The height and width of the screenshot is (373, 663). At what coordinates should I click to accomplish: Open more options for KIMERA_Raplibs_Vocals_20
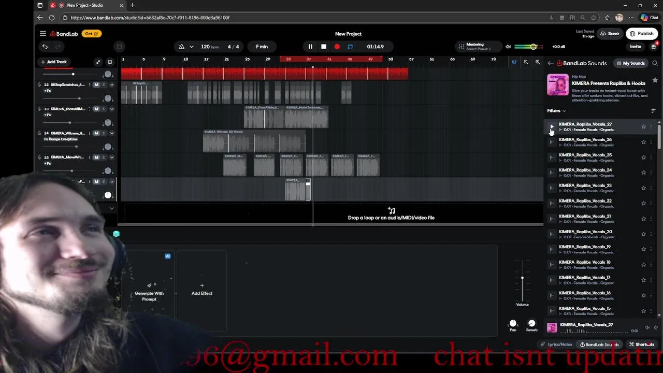pos(651,234)
